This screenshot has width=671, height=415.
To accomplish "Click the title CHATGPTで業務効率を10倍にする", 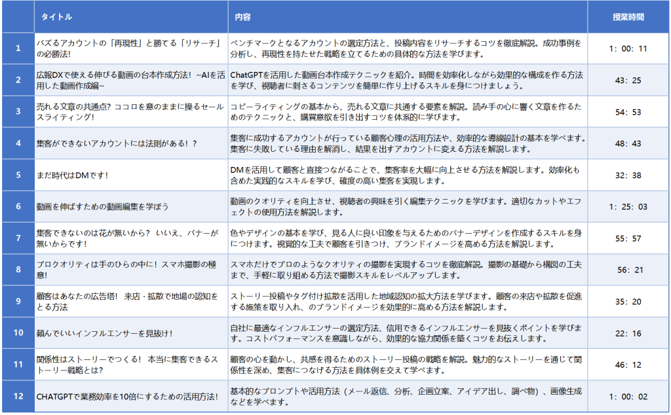I will click(x=127, y=397).
